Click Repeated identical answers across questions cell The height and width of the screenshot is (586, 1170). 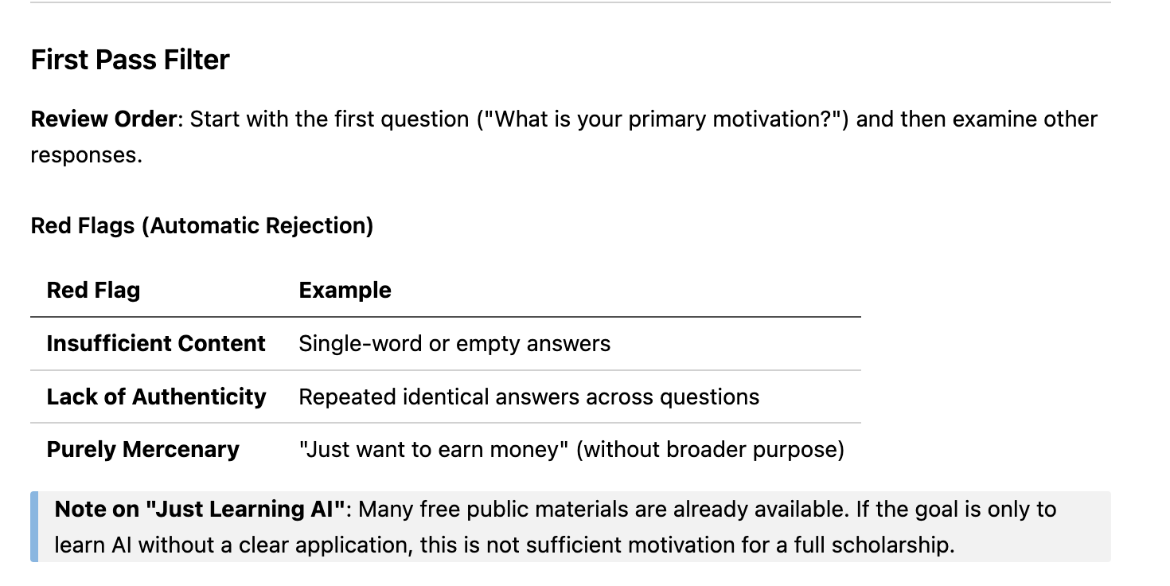point(528,397)
